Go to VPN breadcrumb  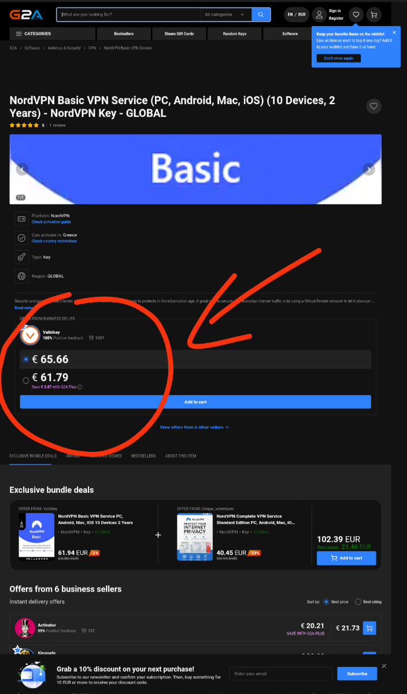coord(92,48)
